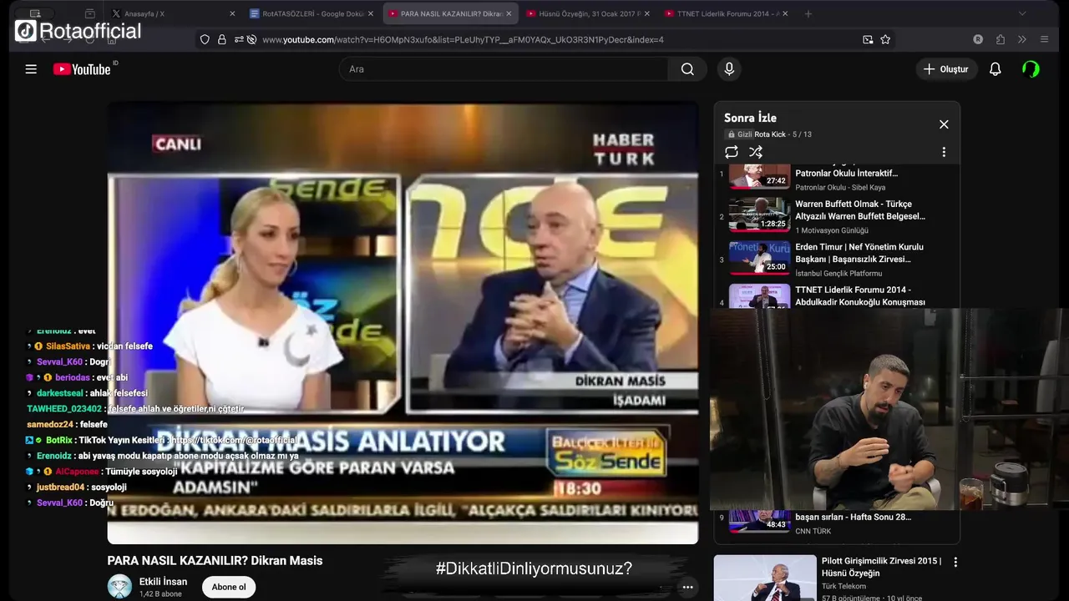Viewport: 1069px width, 601px height.
Task: Open the notifications bell
Action: click(x=995, y=69)
